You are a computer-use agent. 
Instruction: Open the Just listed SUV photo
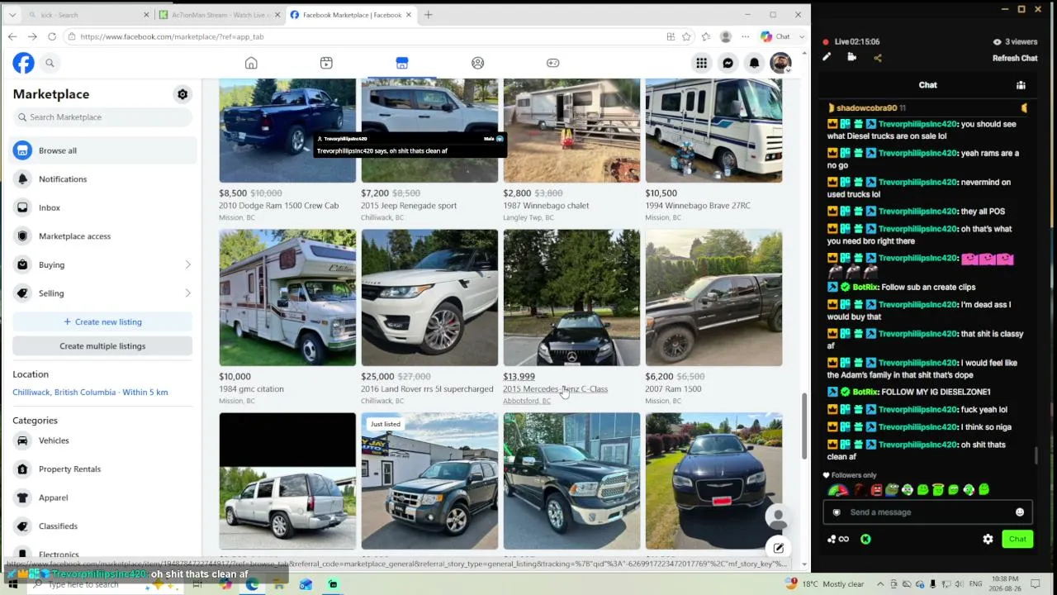pyautogui.click(x=429, y=481)
